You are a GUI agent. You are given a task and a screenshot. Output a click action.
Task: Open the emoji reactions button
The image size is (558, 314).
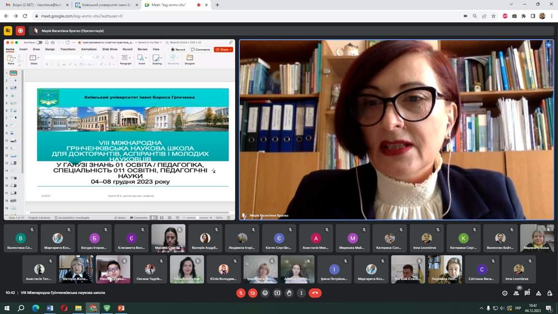265,293
